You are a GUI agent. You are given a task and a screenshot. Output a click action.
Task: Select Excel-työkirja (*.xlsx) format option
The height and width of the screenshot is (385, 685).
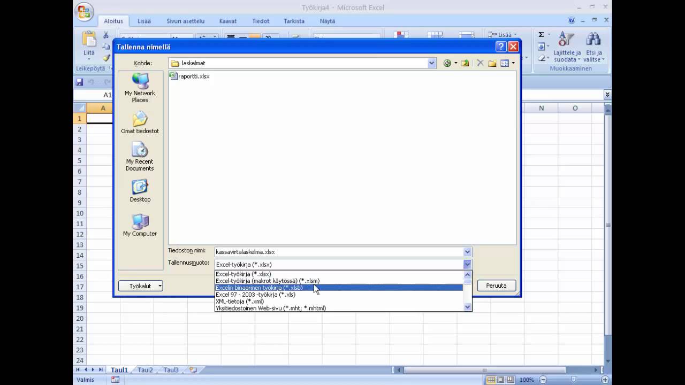339,274
